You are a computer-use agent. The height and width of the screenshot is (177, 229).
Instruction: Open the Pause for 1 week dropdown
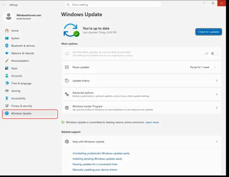tap(203, 67)
